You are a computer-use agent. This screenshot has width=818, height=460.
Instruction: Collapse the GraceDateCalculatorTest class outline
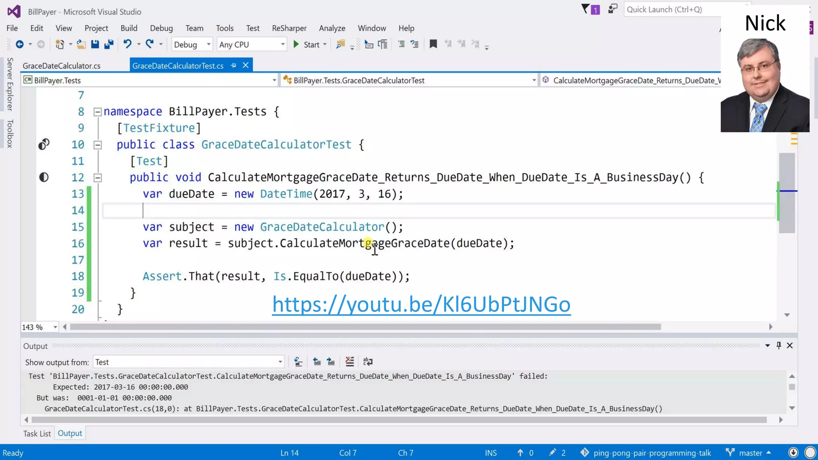coord(97,145)
